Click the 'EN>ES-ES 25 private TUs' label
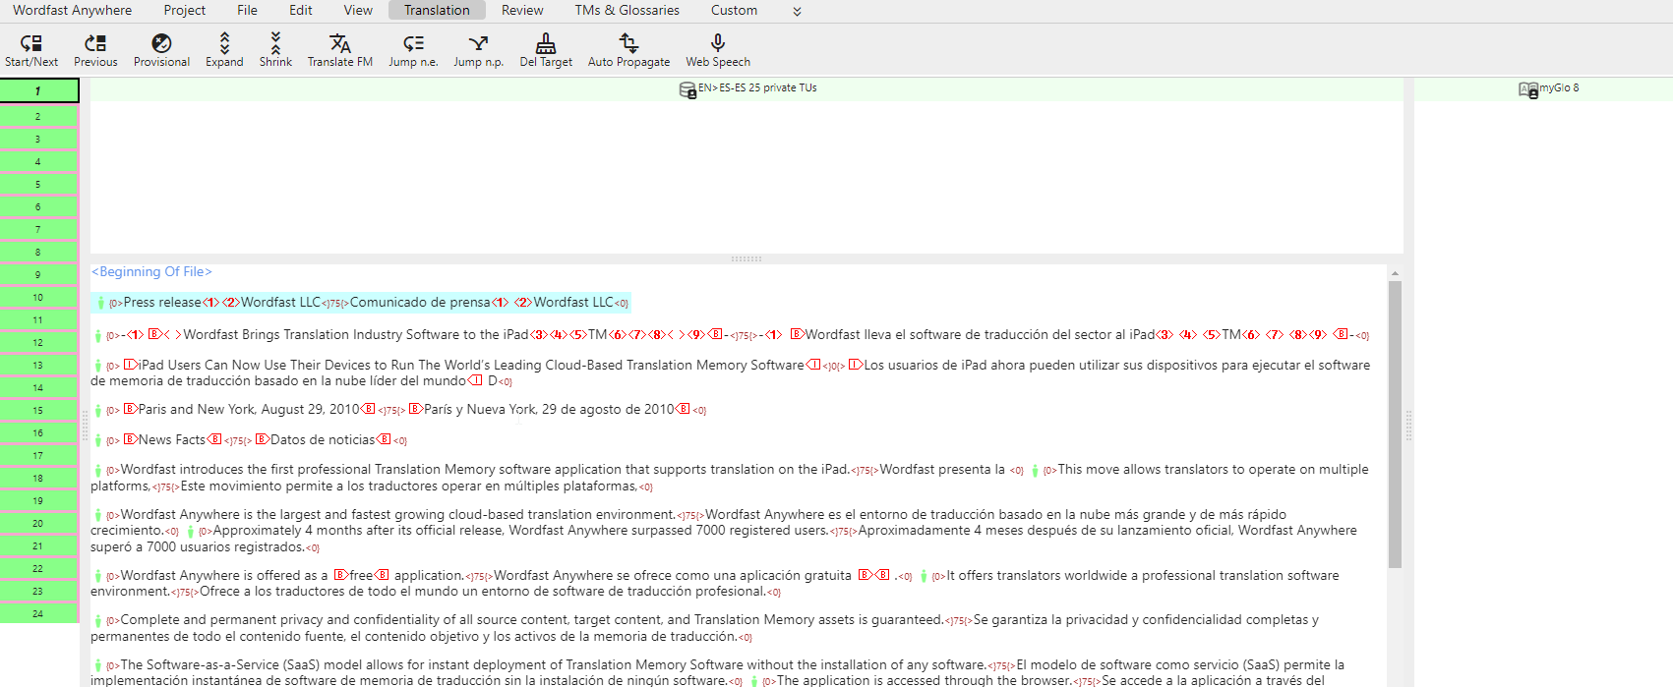Viewport: 1673px width, 687px height. pos(757,87)
